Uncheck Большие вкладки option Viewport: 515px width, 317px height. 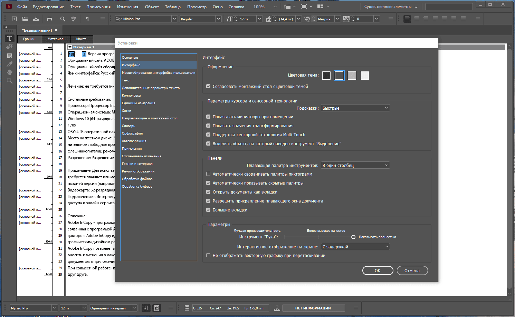click(x=208, y=210)
